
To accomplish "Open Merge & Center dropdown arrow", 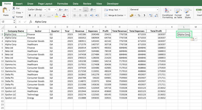I will [x=125, y=15].
